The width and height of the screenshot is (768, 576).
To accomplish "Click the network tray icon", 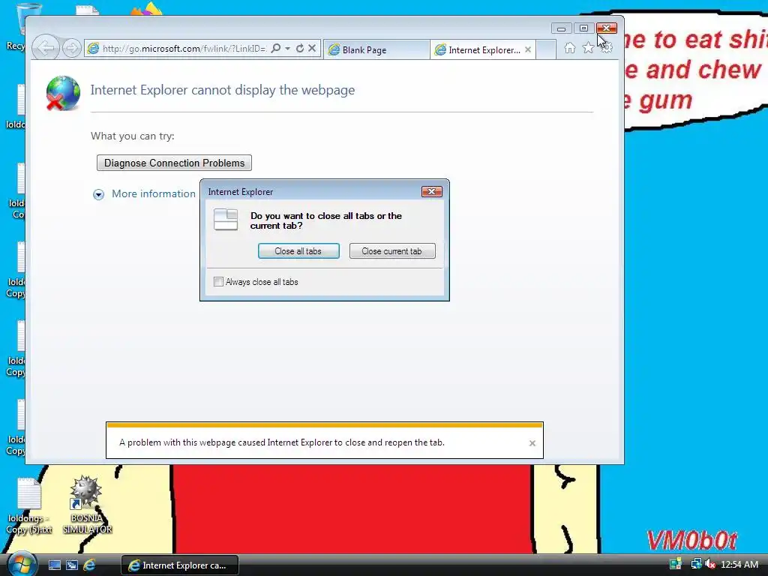I will tap(695, 564).
